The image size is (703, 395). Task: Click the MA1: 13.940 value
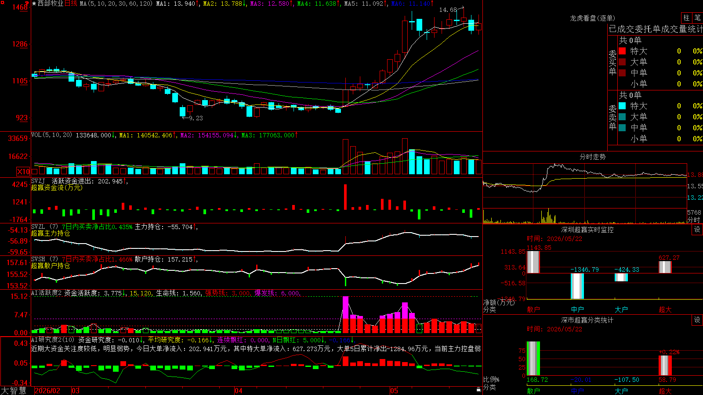click(x=176, y=4)
